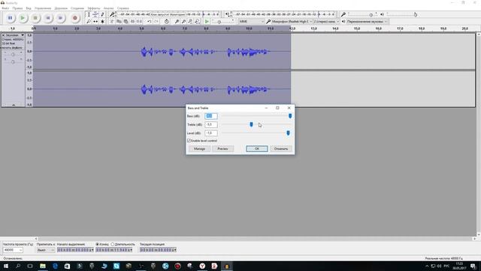Viewport: 481px width, 271px height.
Task: Open the audio track name dropdown menu
Action: point(14,35)
